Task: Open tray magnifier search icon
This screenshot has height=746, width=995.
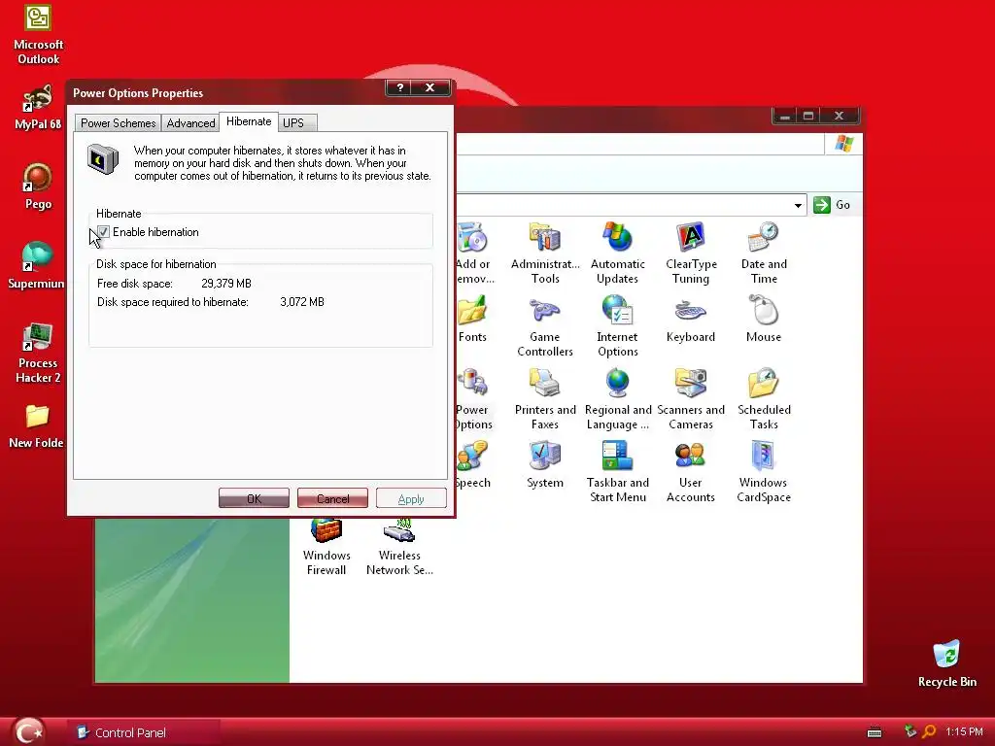Action: pyautogui.click(x=929, y=731)
